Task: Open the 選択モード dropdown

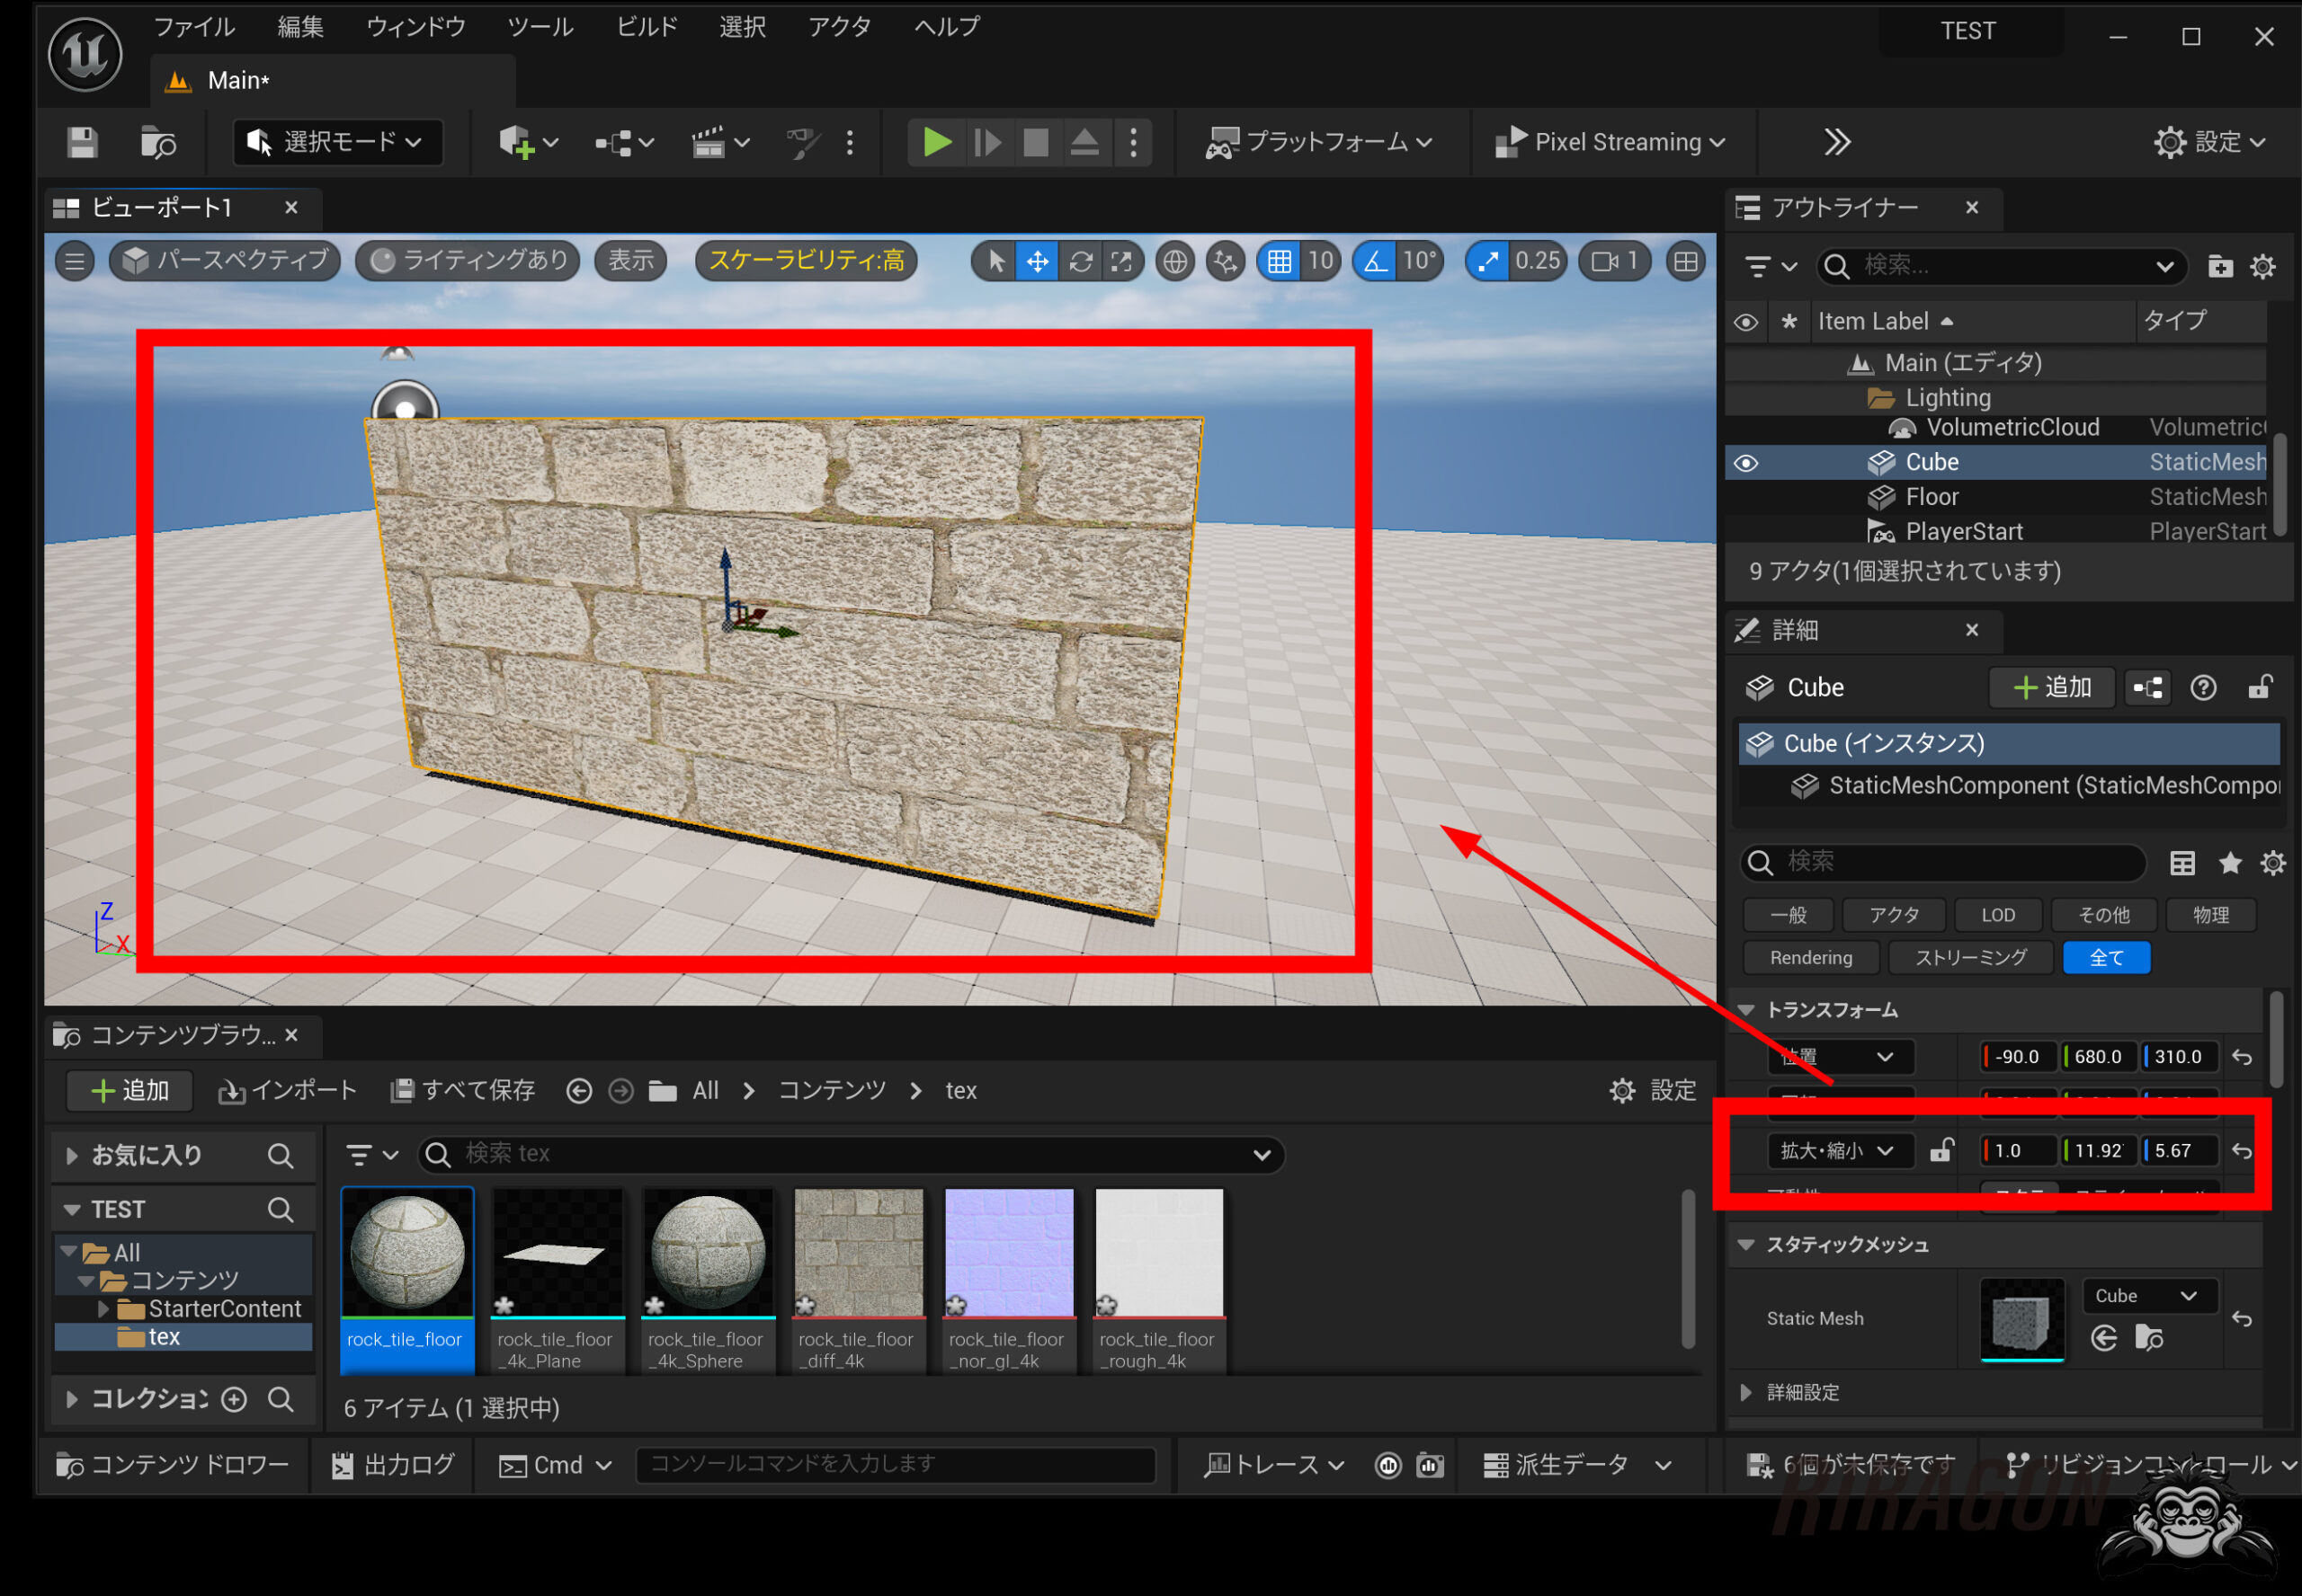Action: tap(336, 142)
